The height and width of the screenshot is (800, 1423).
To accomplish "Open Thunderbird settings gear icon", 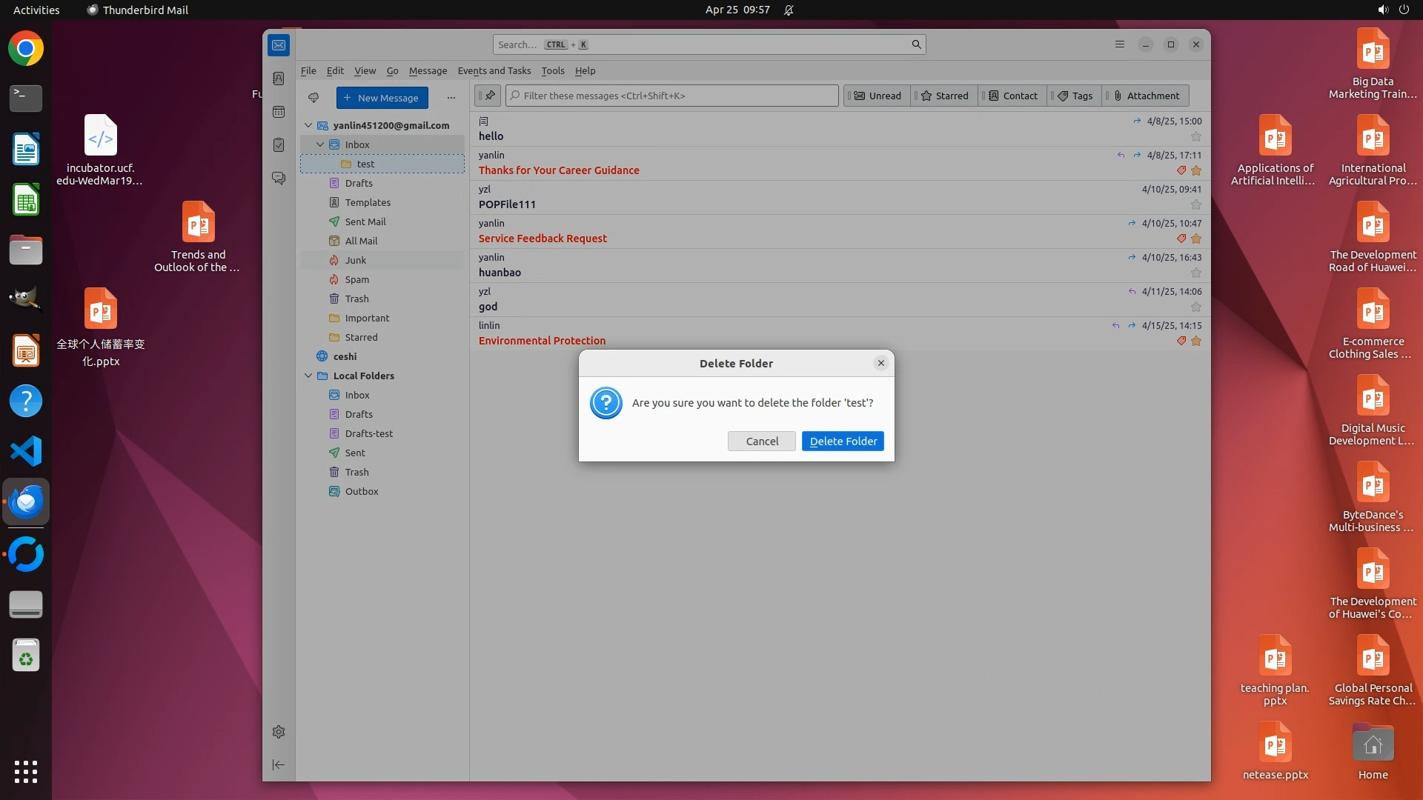I will tap(279, 732).
